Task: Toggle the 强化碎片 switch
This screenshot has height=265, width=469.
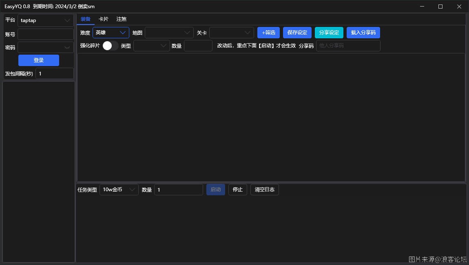Action: click(x=110, y=46)
